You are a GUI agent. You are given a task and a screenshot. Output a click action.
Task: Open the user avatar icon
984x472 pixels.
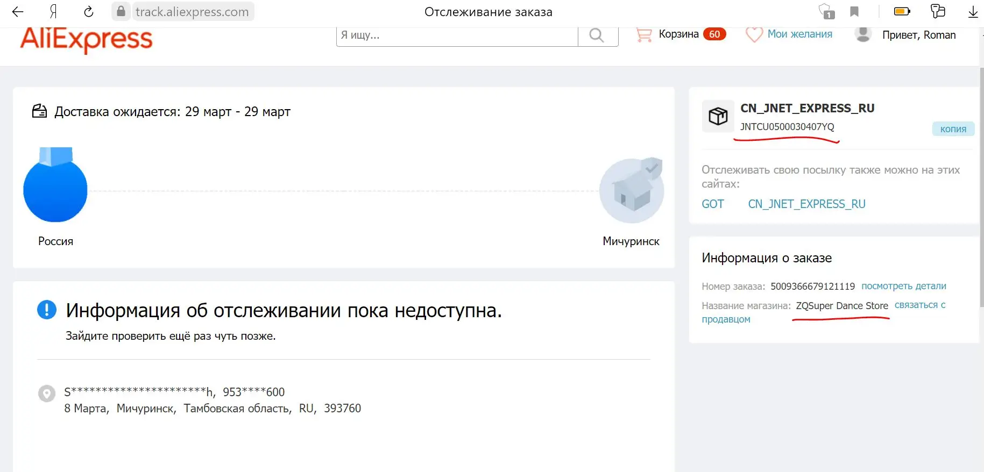(x=863, y=35)
